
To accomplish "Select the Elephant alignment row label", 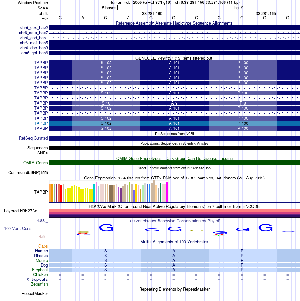I will 40,270.
